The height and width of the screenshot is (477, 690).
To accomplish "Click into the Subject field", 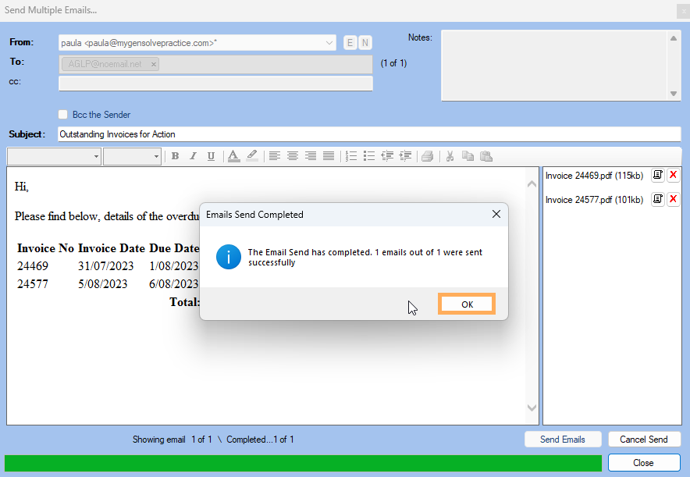I will coord(368,134).
